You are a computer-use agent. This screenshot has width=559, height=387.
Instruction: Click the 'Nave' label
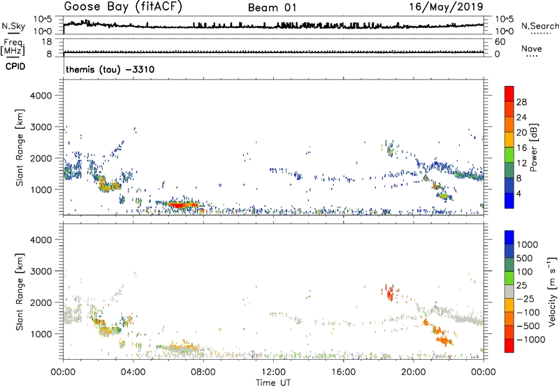(532, 49)
